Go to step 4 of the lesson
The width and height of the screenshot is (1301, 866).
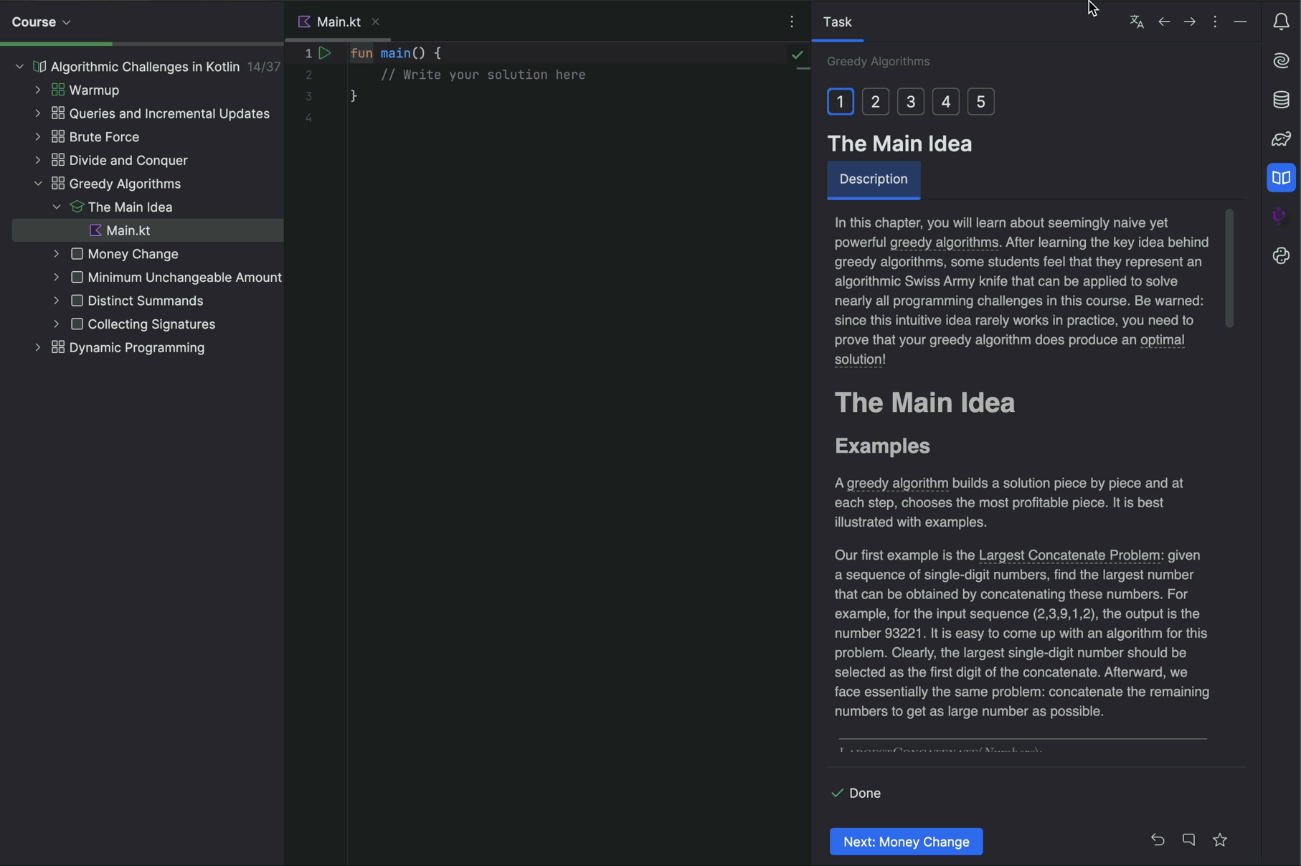pos(945,102)
